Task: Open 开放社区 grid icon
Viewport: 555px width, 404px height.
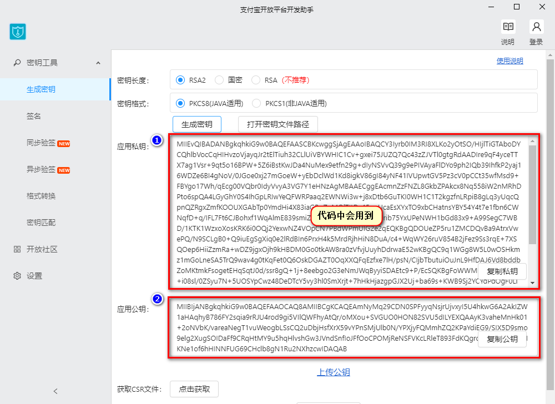Action: pyautogui.click(x=17, y=249)
